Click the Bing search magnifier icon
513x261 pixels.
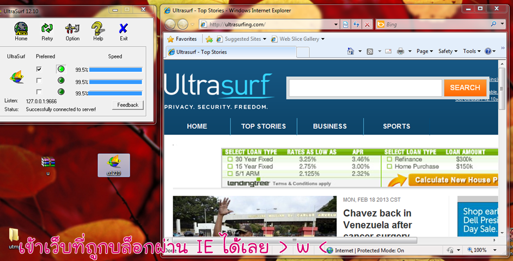[494, 24]
